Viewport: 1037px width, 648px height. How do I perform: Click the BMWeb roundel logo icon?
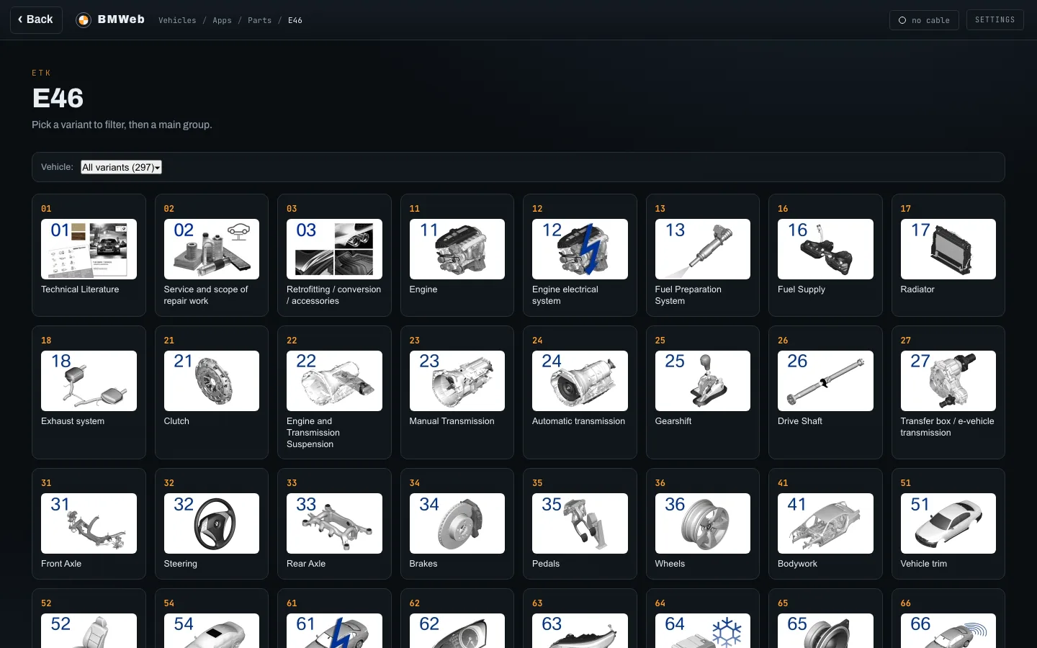pos(84,20)
